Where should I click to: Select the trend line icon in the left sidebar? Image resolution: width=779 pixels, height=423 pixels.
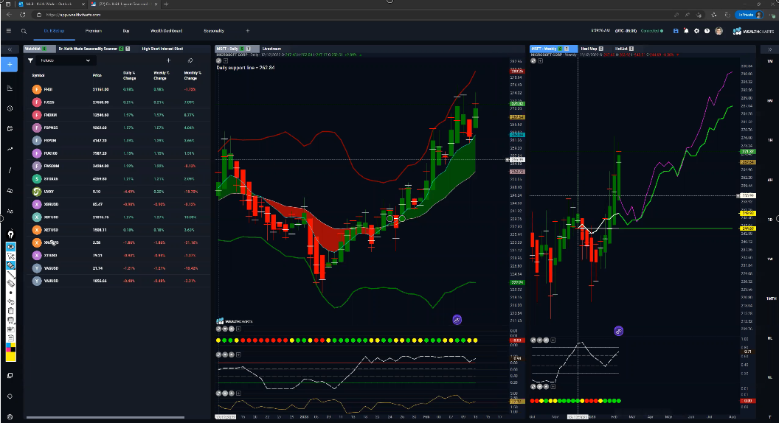coord(10,149)
